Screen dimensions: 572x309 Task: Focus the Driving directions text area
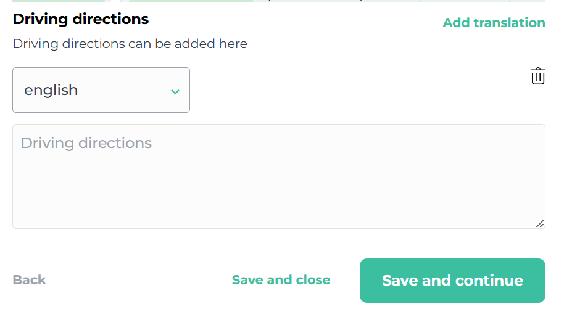pos(279,176)
